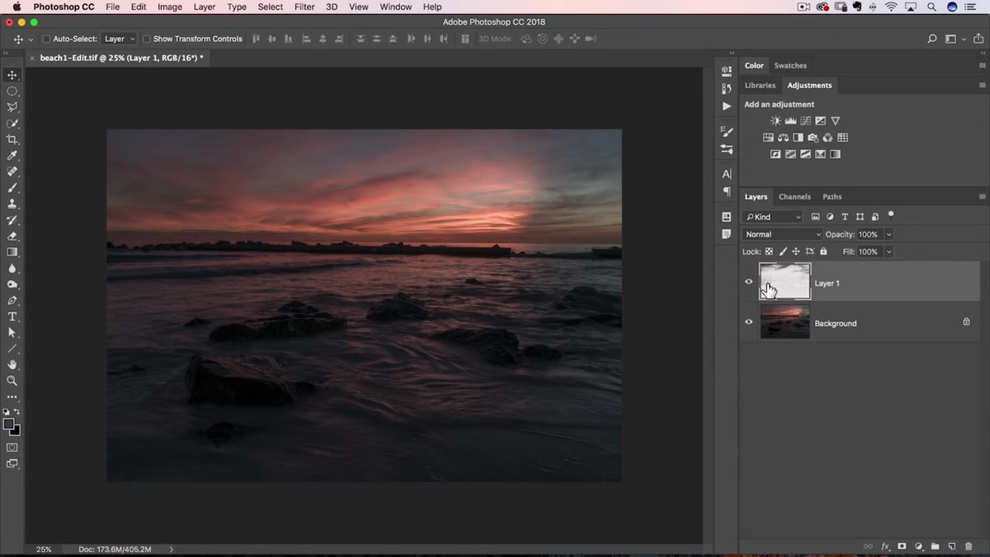Click the Layer 1 thumbnail
Screen dimensions: 990x557
pos(785,282)
